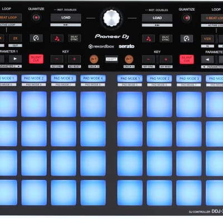Tap third-row pad under left deck PAD MODE 3
223x223 pixels.
point(64,163)
